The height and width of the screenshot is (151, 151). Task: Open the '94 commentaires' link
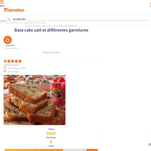(x=12, y=65)
